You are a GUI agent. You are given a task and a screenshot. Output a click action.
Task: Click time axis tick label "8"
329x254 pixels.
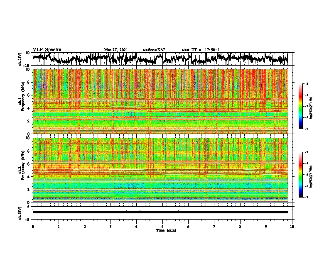click(240, 227)
